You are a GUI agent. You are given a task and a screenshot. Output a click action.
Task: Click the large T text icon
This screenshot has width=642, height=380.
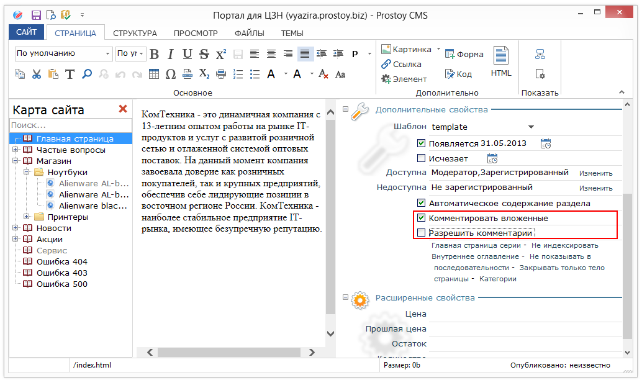click(x=70, y=74)
